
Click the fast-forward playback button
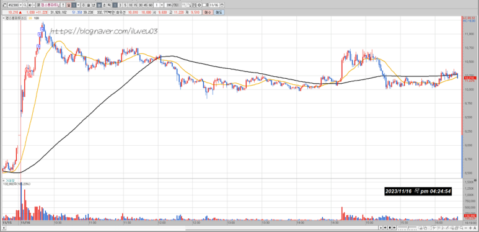(x=394, y=228)
